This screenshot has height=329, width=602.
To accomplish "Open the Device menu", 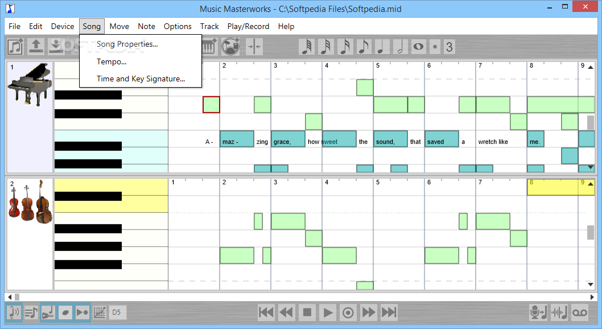I will pos(63,26).
